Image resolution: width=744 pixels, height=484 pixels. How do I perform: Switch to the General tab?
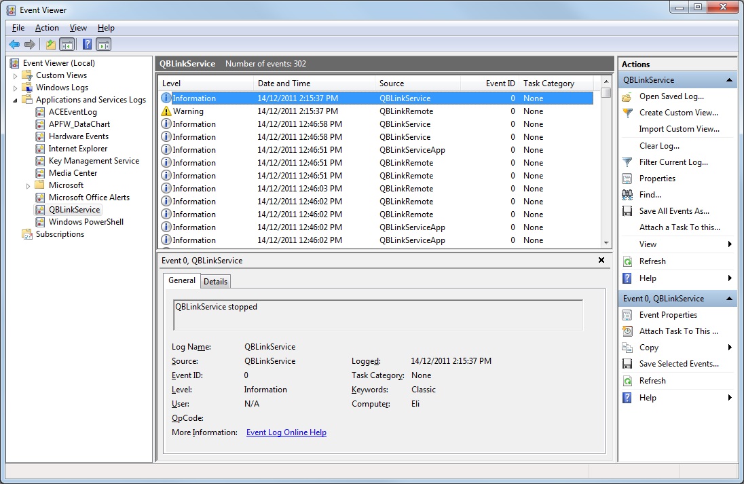click(x=182, y=280)
